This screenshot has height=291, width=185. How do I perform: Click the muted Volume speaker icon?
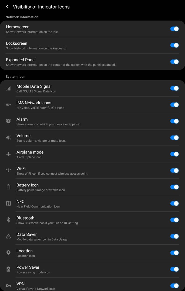tap(8, 137)
